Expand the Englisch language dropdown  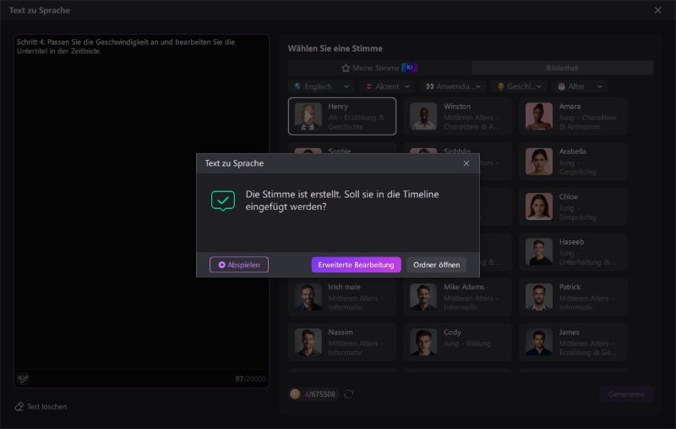pos(320,86)
